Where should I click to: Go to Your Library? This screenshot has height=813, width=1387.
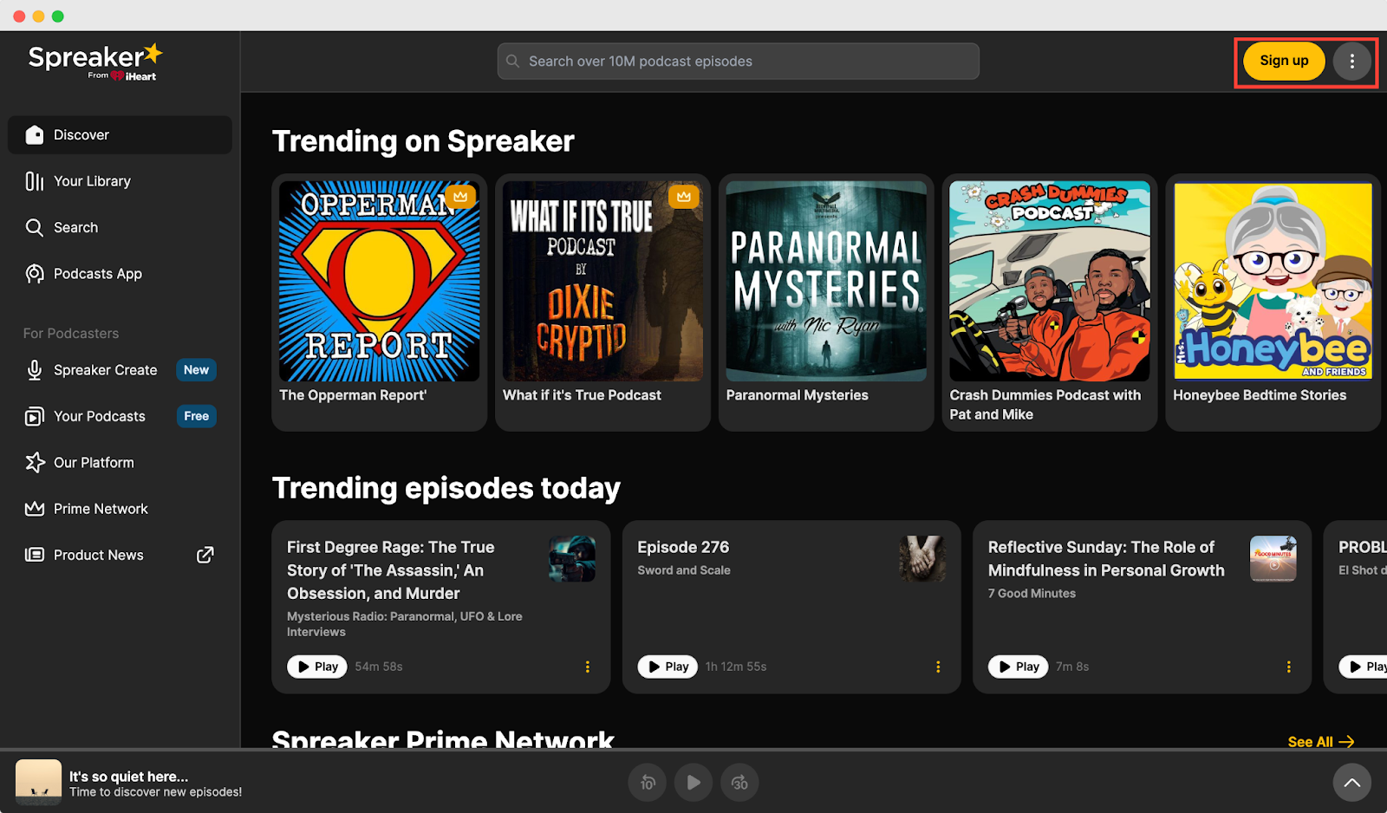click(x=120, y=181)
